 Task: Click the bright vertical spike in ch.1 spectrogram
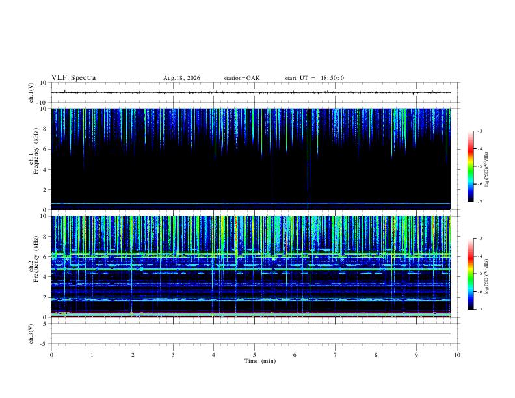coord(308,159)
